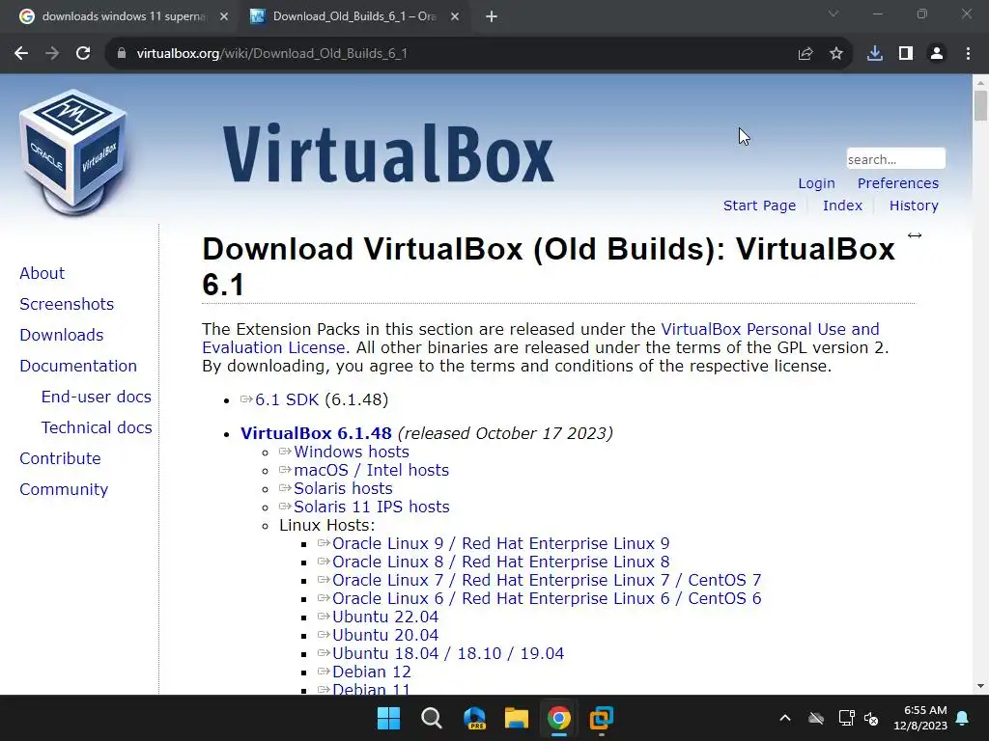Open Chrome downloads tray
The width and height of the screenshot is (989, 741).
875,54
